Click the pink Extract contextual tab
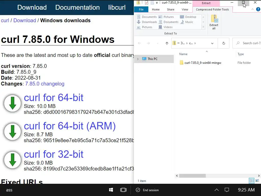This screenshot has width=261, height=196. [x=206, y=3]
